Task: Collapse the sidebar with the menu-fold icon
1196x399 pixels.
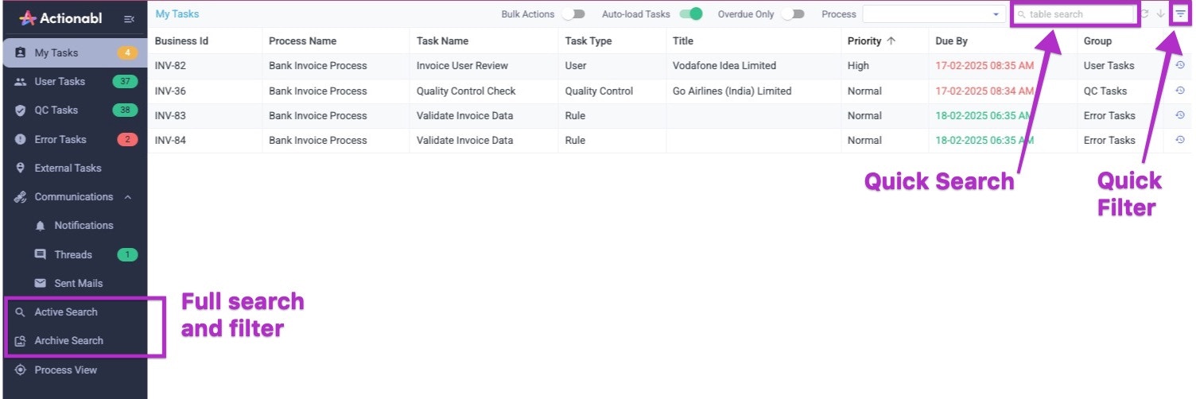Action: pyautogui.click(x=130, y=18)
